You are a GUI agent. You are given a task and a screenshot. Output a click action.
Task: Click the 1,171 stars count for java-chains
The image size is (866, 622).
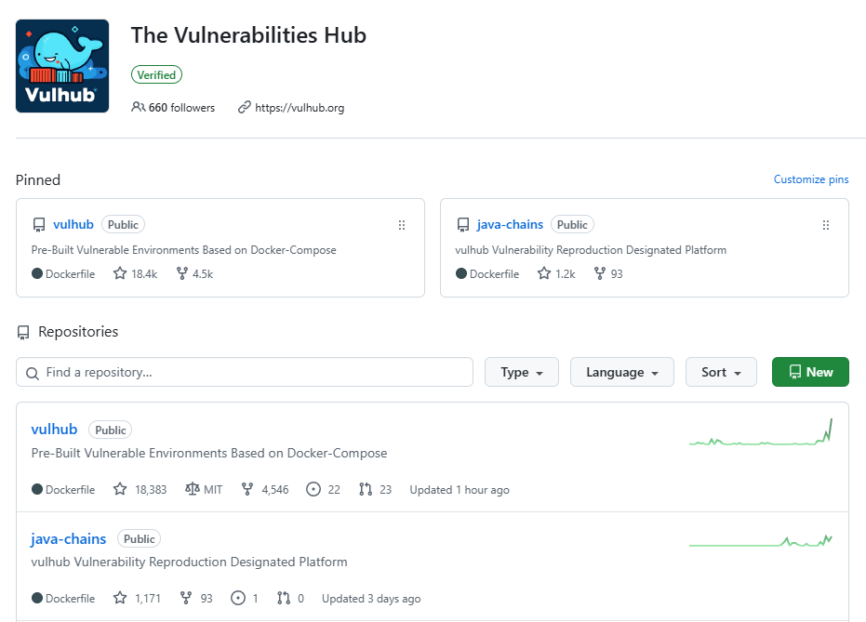coord(137,598)
